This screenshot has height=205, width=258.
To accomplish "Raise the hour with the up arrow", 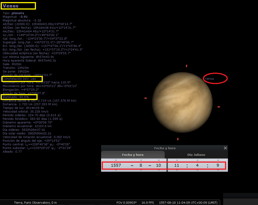I will (177, 160).
